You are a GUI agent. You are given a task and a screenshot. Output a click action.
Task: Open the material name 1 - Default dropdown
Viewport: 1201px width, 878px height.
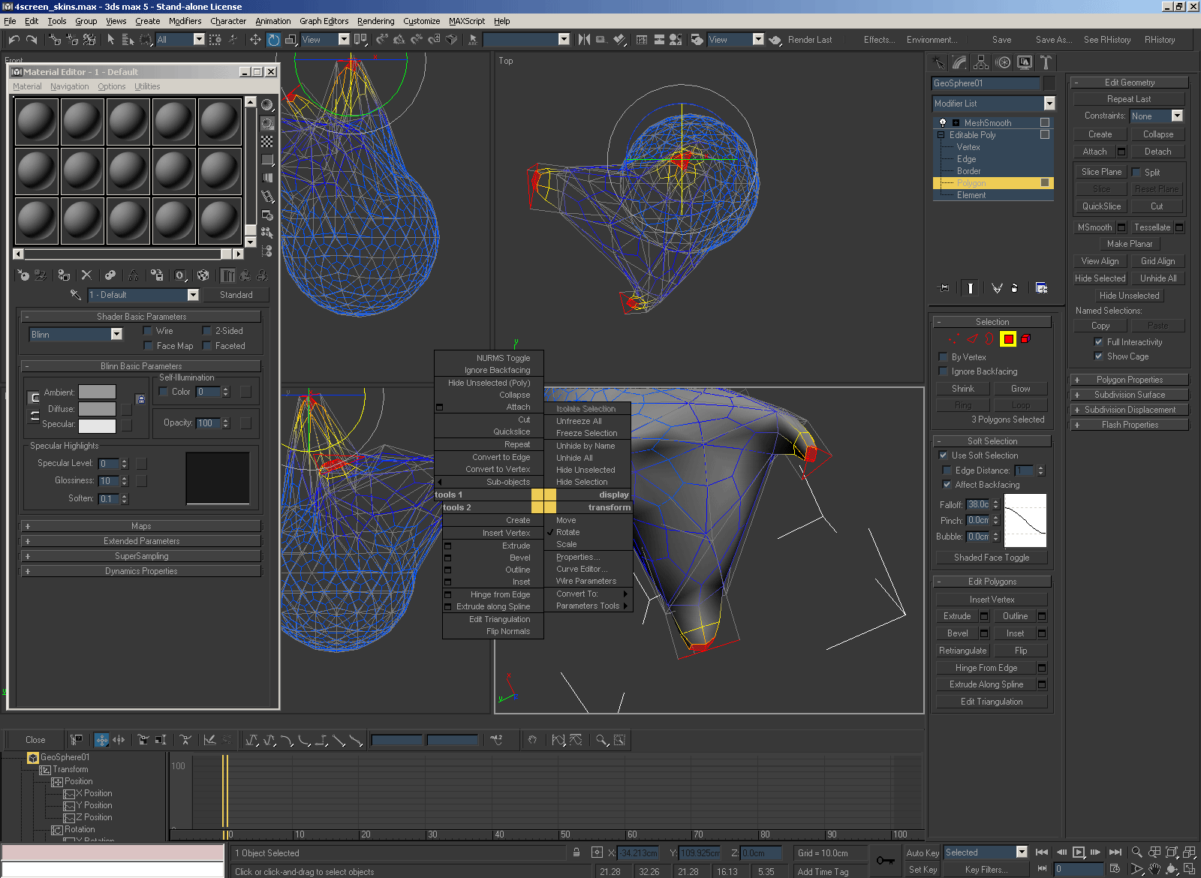click(x=193, y=295)
